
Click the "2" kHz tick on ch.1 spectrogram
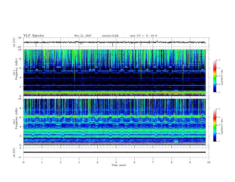point(20,87)
